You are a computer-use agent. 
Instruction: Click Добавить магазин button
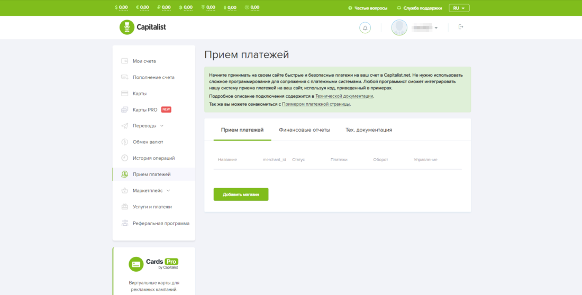241,195
